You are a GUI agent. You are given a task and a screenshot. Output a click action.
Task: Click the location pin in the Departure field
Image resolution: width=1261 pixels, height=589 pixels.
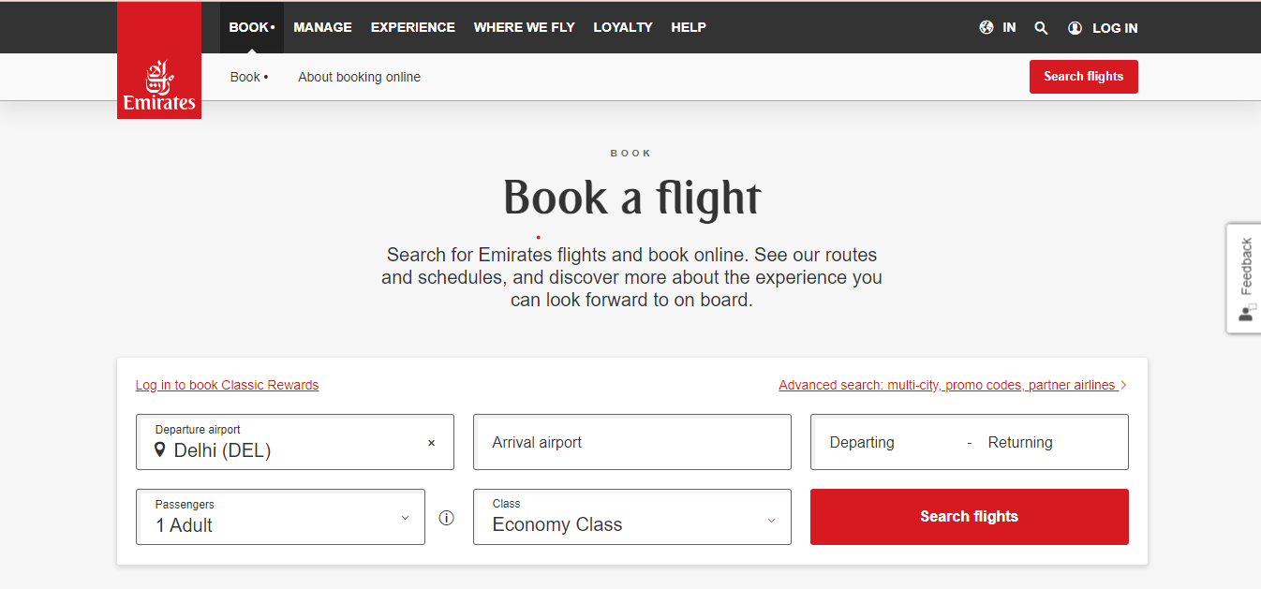pyautogui.click(x=160, y=450)
